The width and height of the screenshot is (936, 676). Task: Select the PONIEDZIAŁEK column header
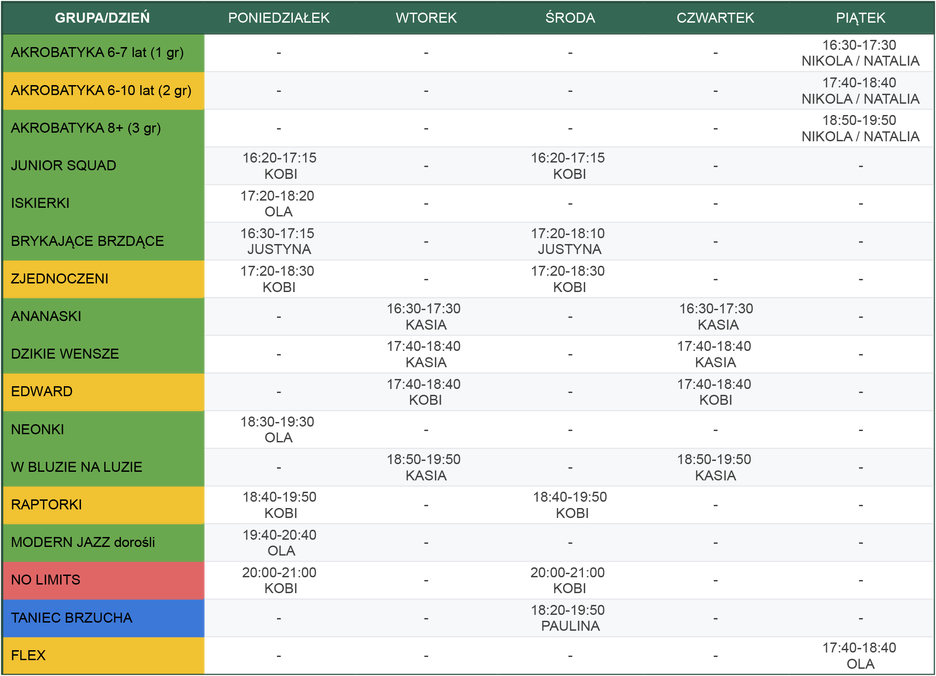pyautogui.click(x=279, y=18)
